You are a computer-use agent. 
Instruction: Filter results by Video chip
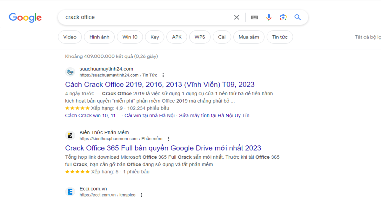point(70,37)
